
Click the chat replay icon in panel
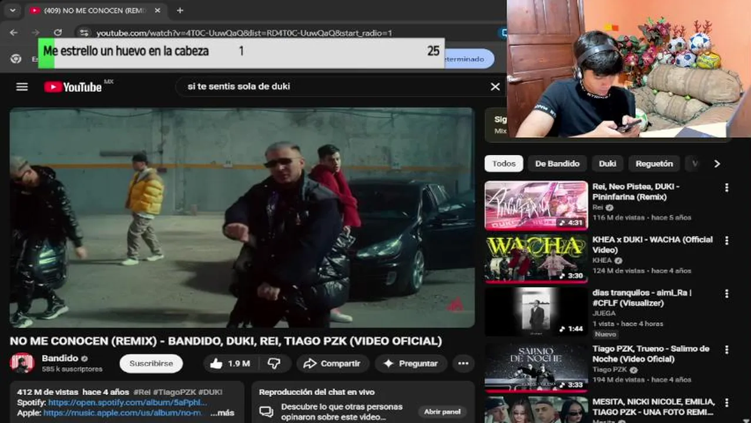coord(266,412)
